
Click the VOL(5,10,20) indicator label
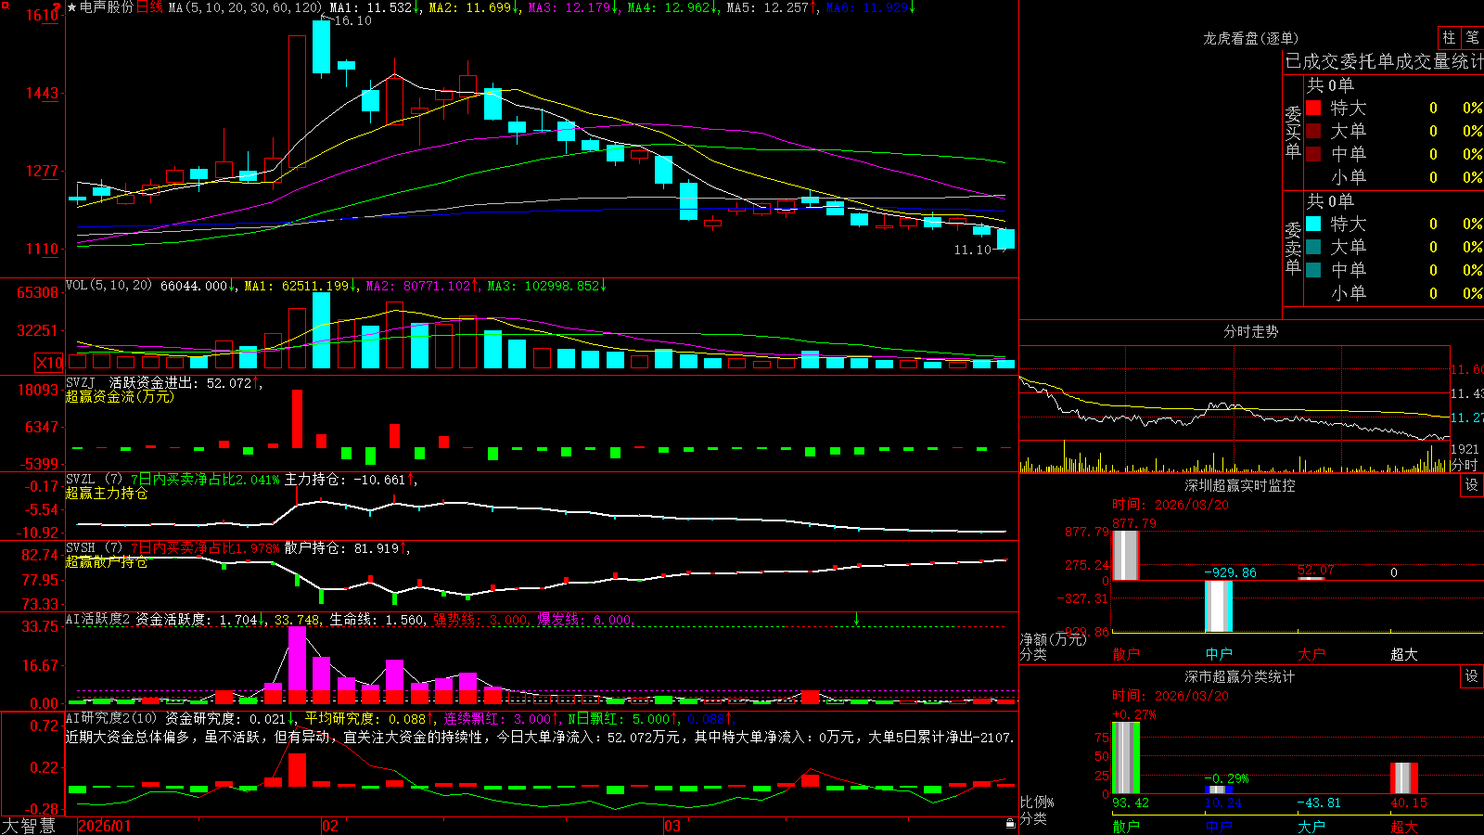(109, 285)
